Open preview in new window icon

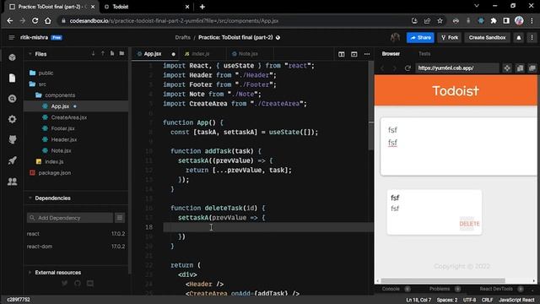(532, 68)
